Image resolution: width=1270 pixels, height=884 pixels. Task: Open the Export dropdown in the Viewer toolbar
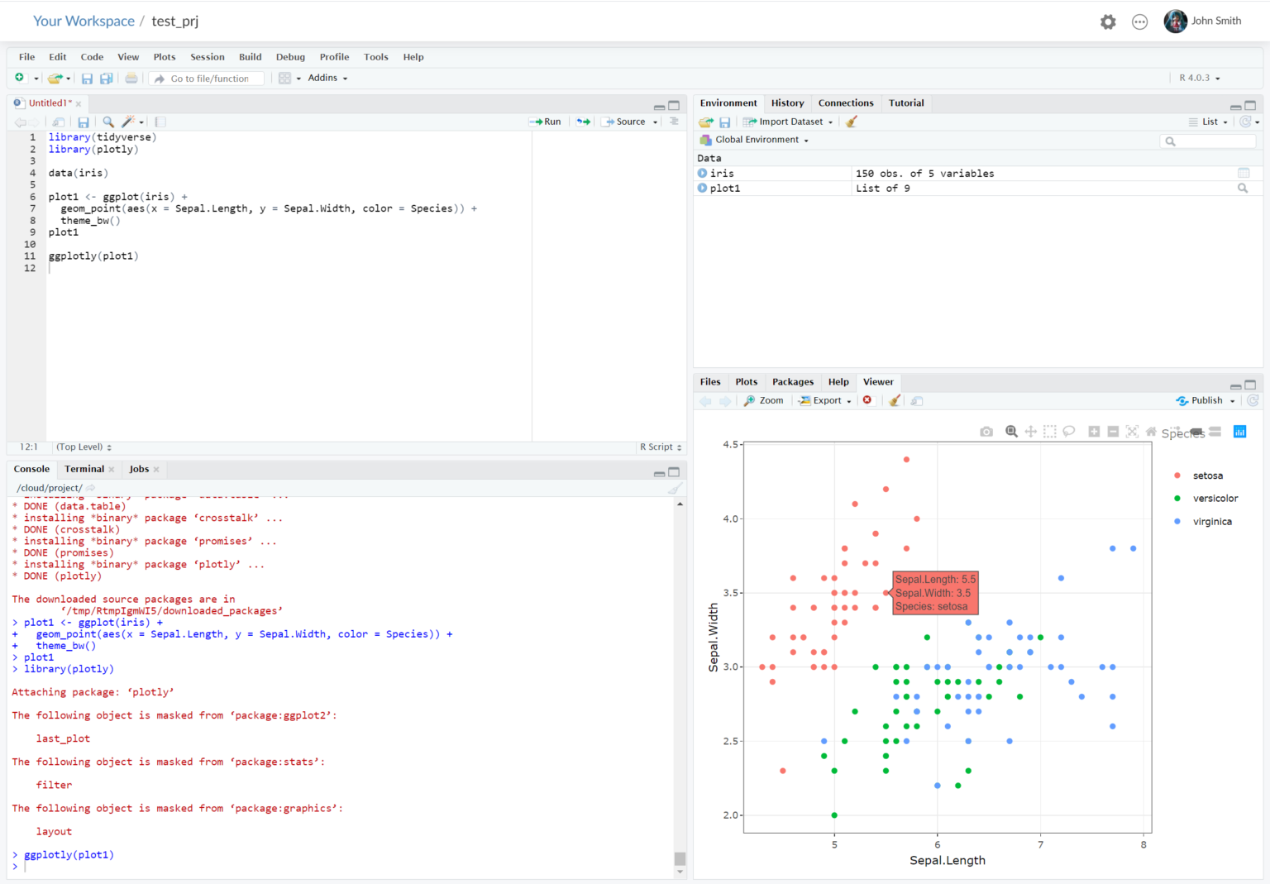click(824, 400)
